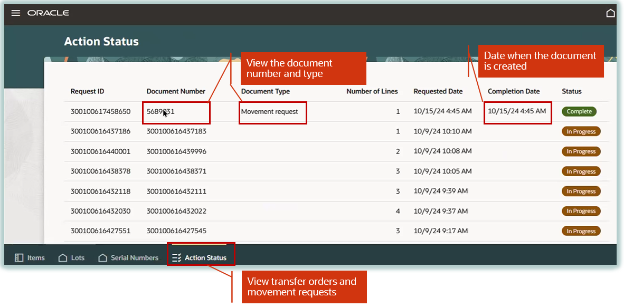
Task: Click requested date 10/9/24 10:08 AM
Action: pos(442,151)
